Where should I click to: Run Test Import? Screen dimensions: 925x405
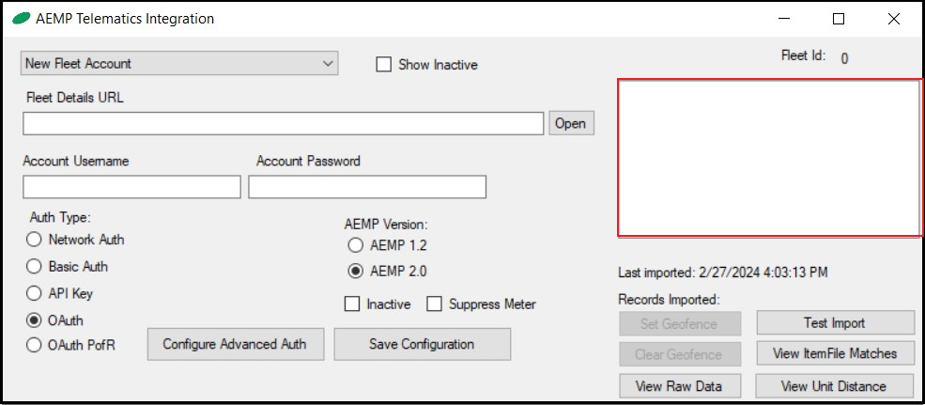(835, 323)
